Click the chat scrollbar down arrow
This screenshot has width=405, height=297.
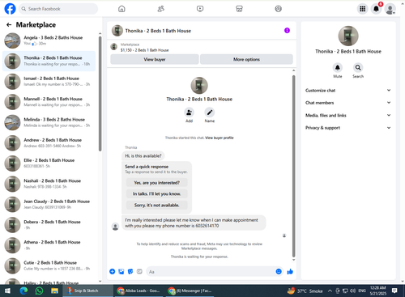point(293,260)
